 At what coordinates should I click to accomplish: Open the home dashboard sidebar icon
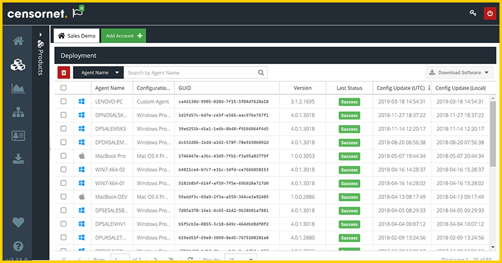[18, 41]
